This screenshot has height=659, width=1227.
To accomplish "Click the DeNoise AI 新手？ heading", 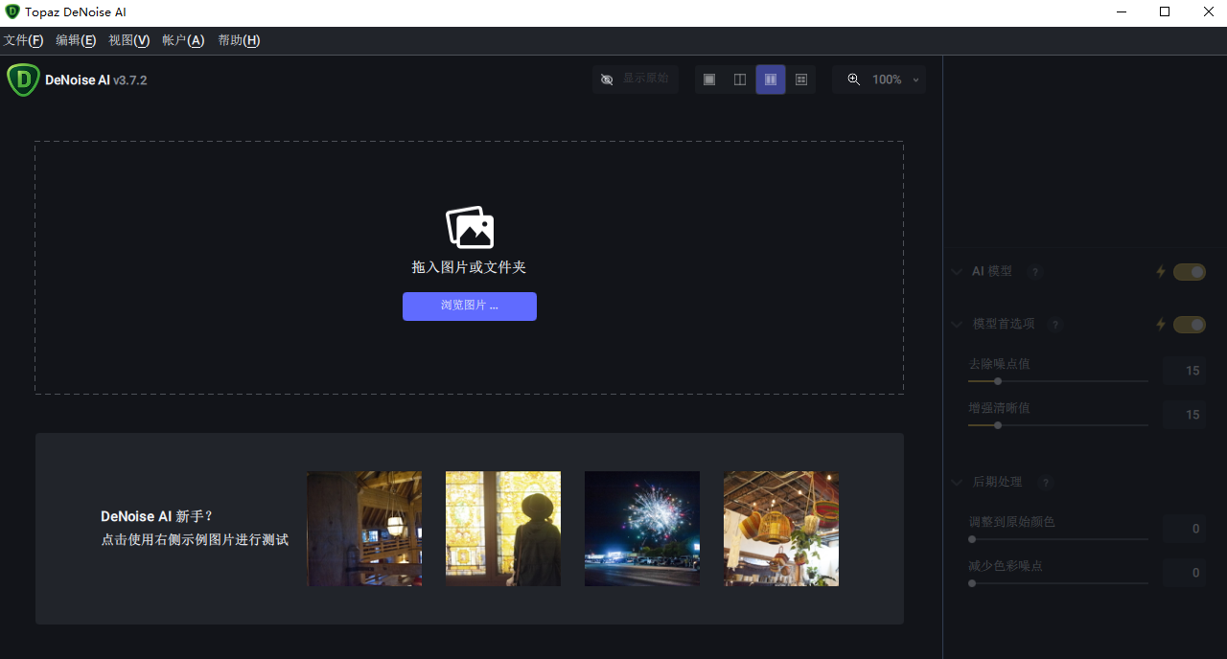I will [157, 516].
